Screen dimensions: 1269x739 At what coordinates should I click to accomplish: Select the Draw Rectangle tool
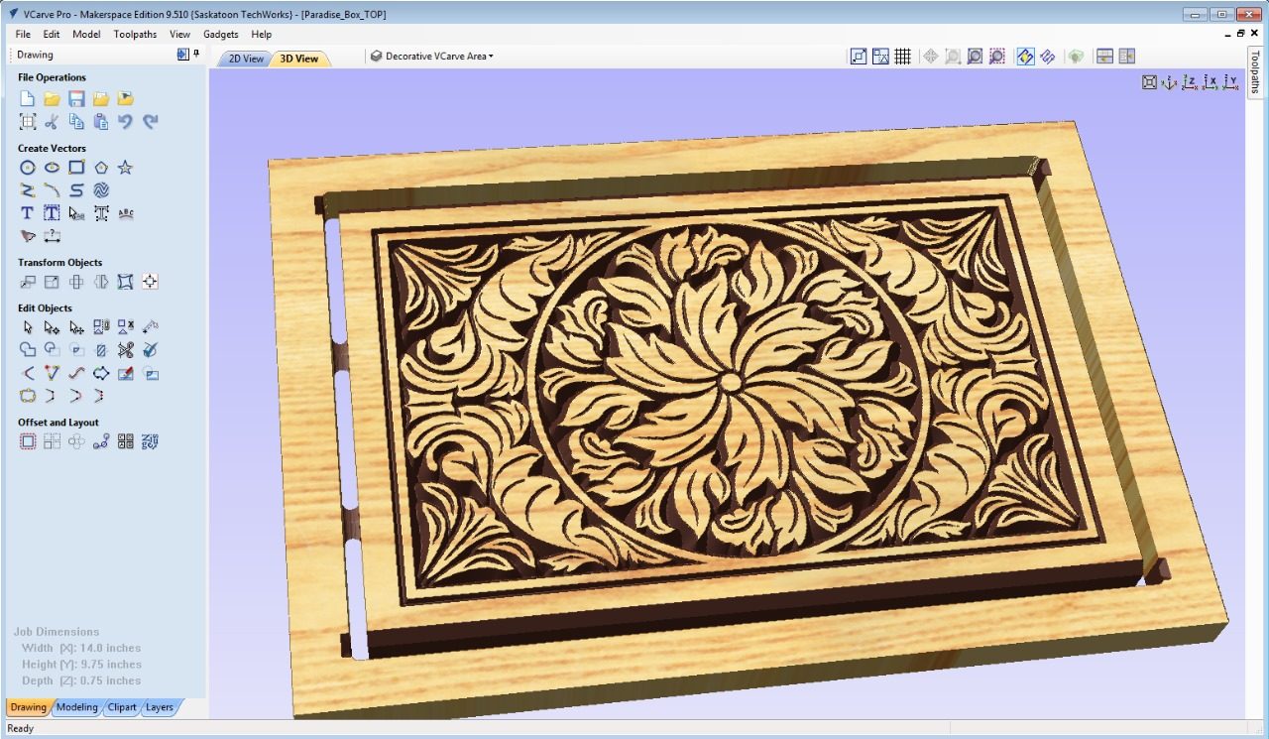click(x=76, y=168)
